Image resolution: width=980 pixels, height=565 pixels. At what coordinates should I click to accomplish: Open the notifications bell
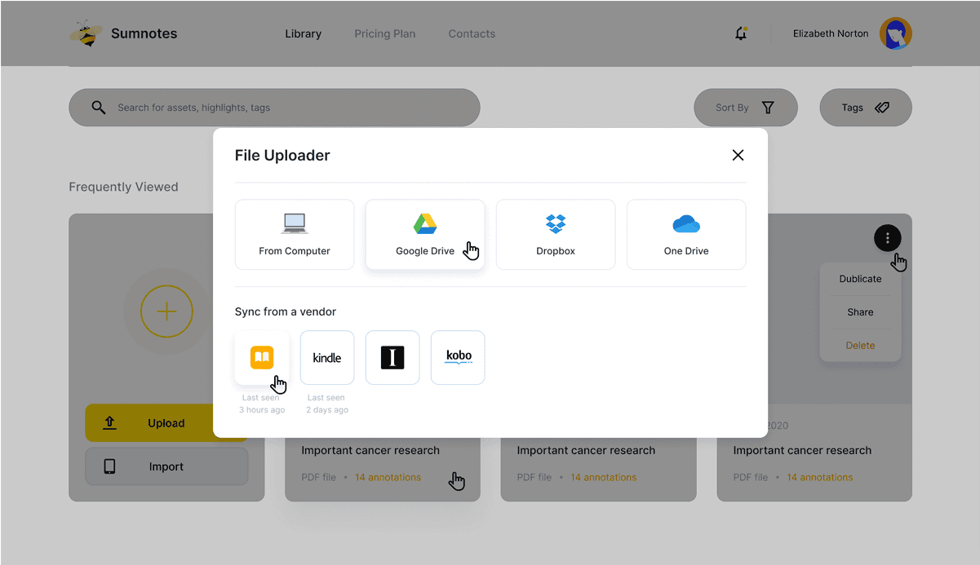[x=741, y=33]
